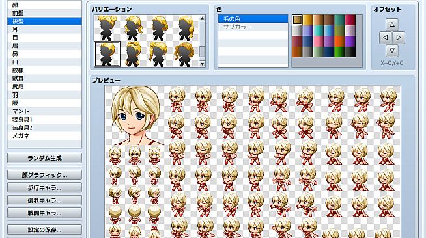The image size is (426, 238).
Task: Choose the crimson red color swatch
Action: tap(350, 20)
